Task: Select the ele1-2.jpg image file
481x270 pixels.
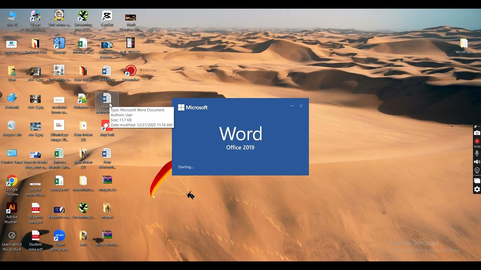Action: point(35,101)
